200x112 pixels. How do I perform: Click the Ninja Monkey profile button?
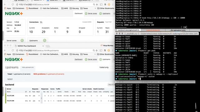pos(107,45)
